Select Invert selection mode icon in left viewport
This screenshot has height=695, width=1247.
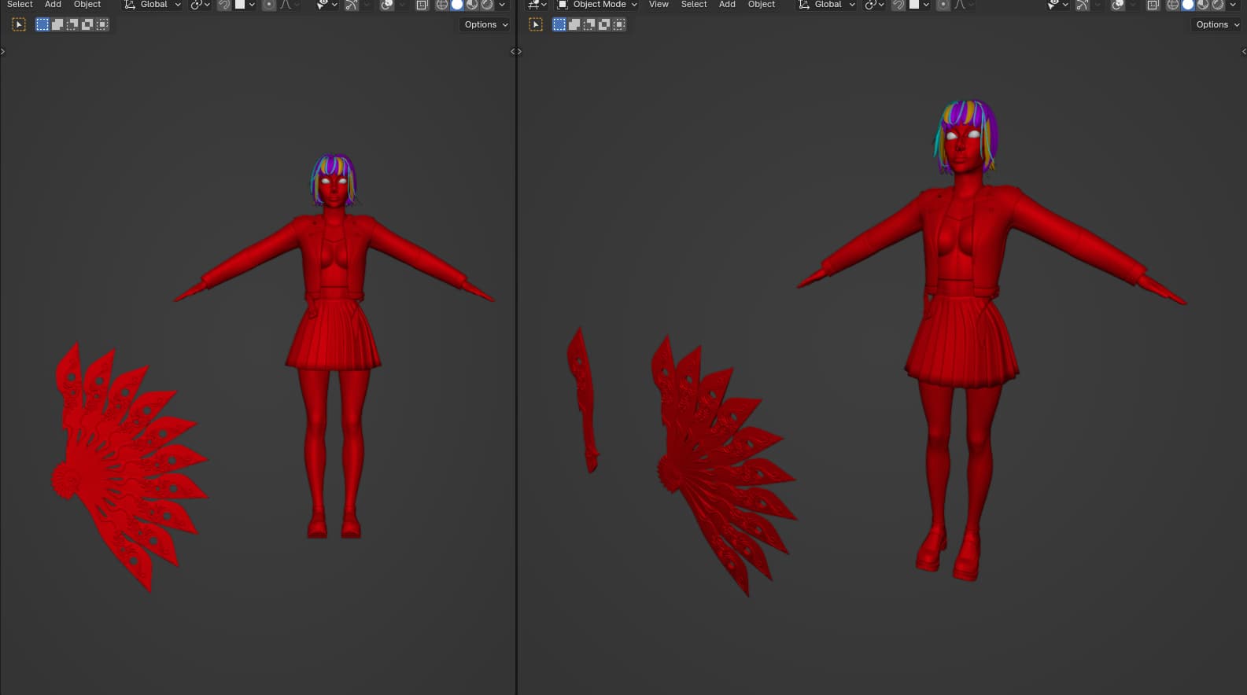tap(87, 24)
